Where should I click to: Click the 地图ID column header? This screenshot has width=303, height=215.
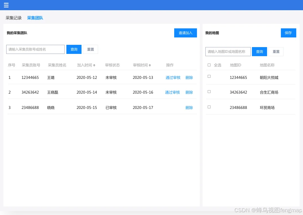click(235, 65)
